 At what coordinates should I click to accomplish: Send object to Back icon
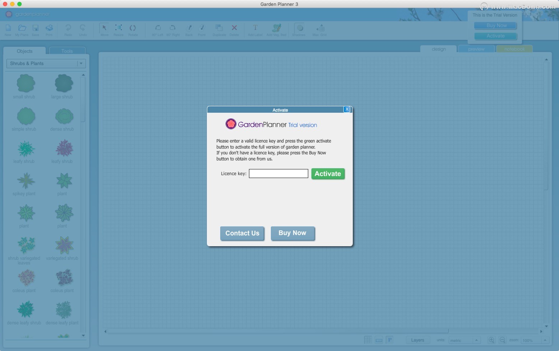tap(189, 28)
